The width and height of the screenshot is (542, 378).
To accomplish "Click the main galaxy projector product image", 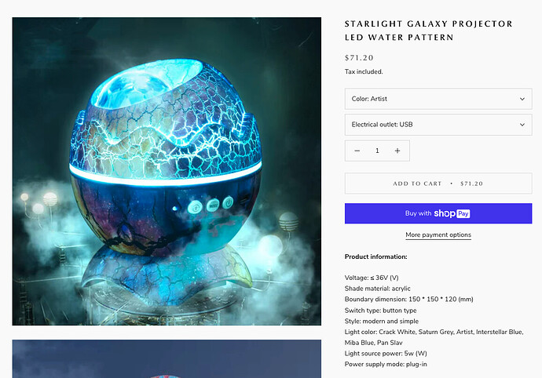I will click(167, 171).
